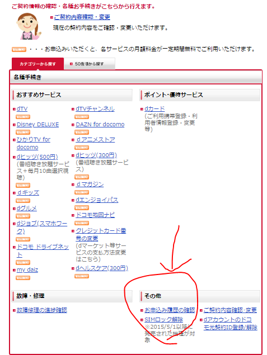
Task: Open the お申込み履歴の確認 link
Action: [170, 310]
